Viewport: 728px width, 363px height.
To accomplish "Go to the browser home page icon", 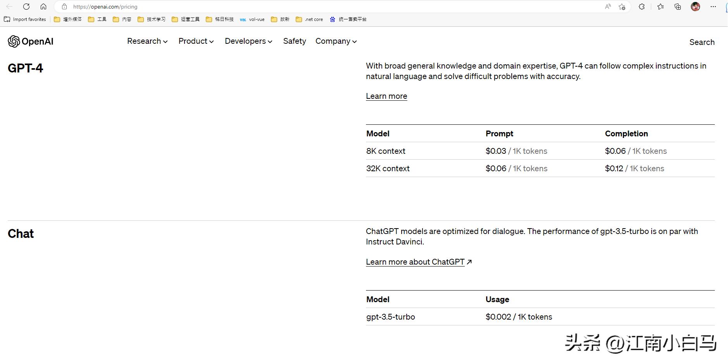I will click(43, 7).
